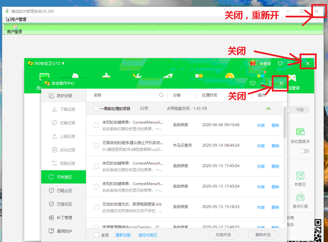Open 防护记录 in the sidebar
328x242 pixels.
(x=64, y=96)
